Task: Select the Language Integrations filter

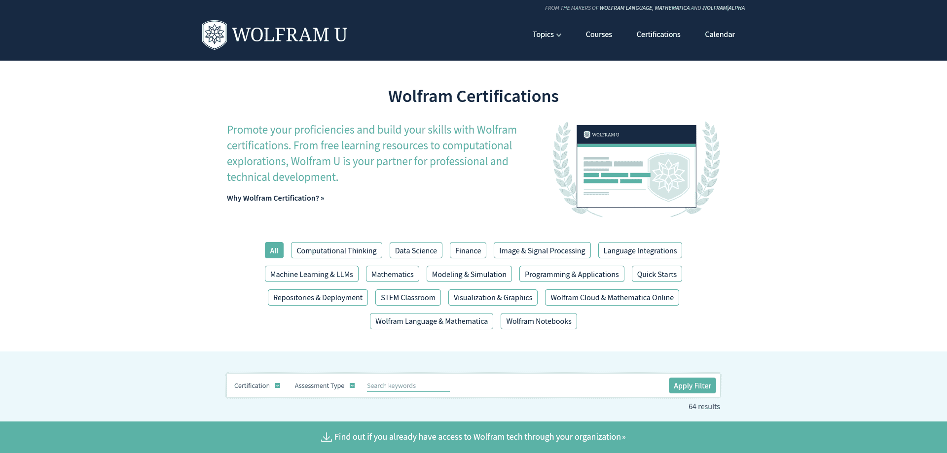Action: 640,250
